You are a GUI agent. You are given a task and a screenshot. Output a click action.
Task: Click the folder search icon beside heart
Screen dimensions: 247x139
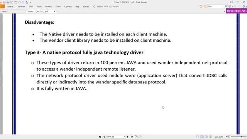point(205,7)
